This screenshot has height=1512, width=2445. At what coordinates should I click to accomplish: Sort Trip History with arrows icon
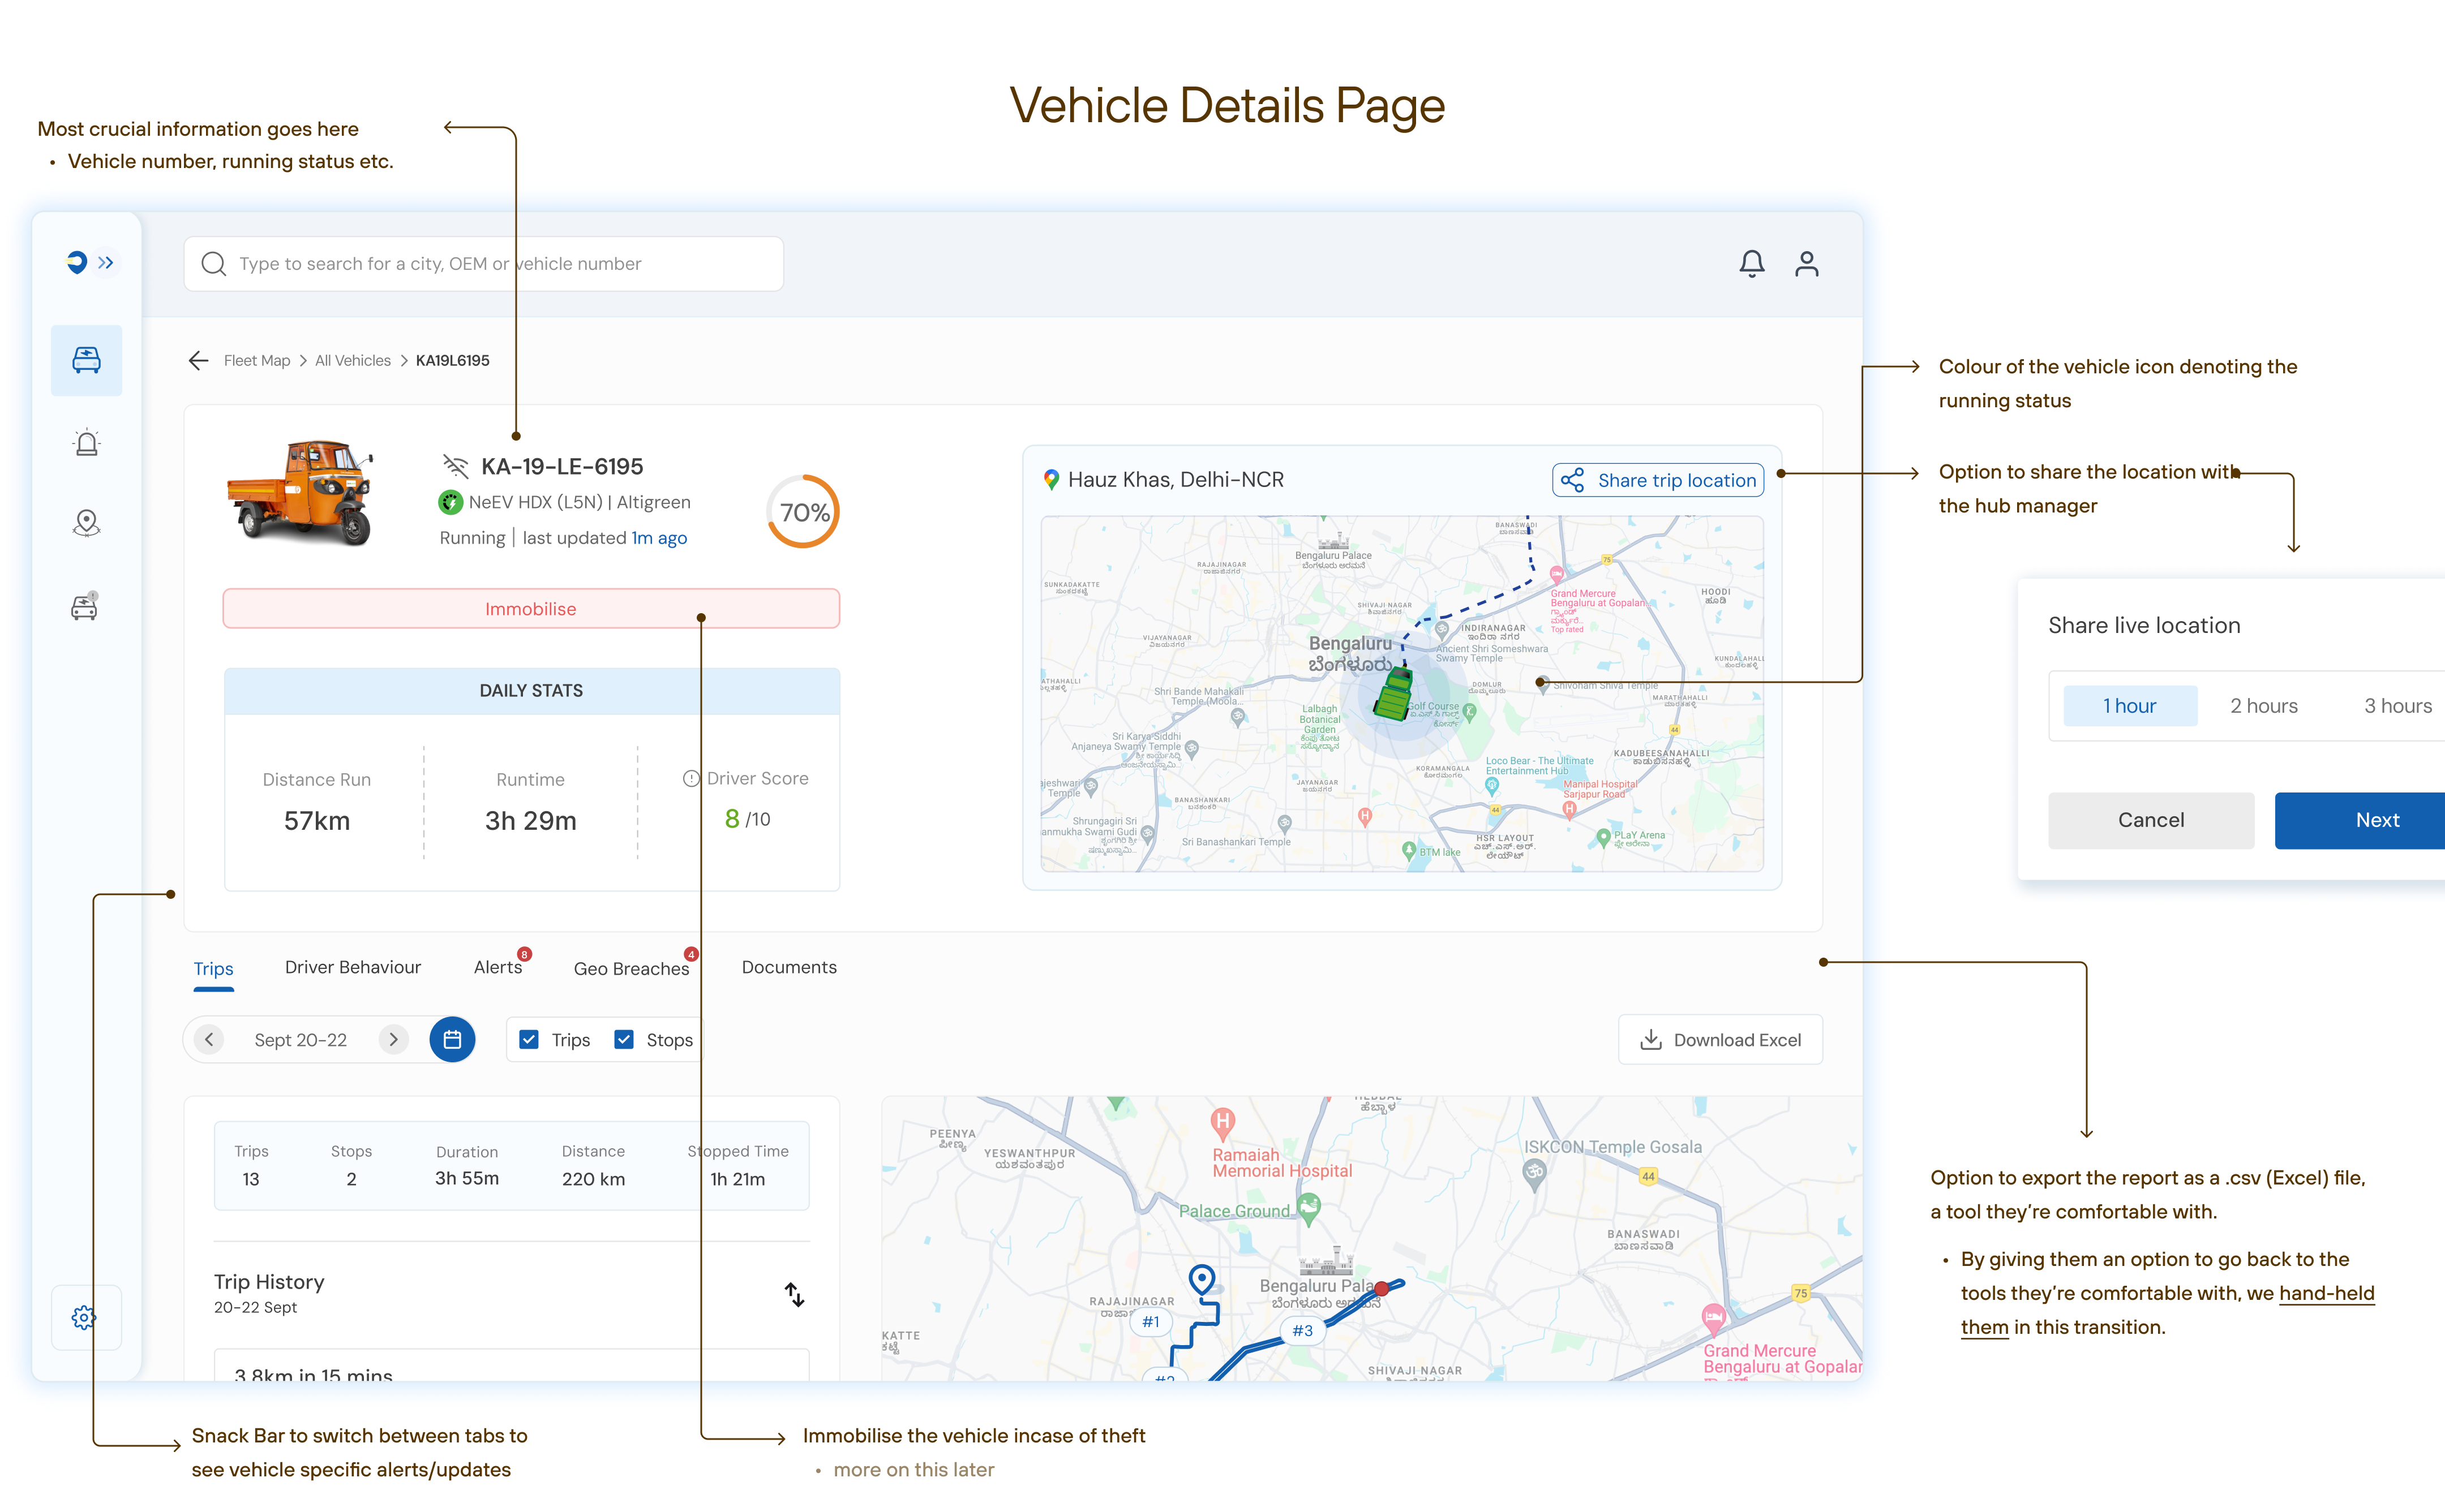pos(794,1295)
